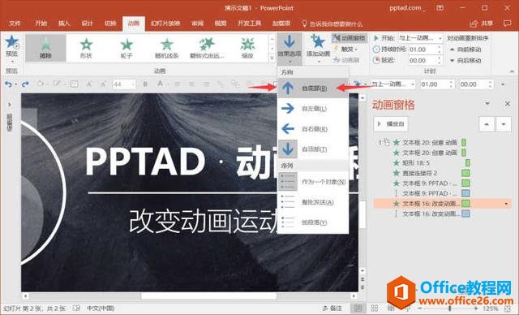The image size is (519, 315).
Task: Choose the Shape (形状) animation star
Action: [x=86, y=48]
